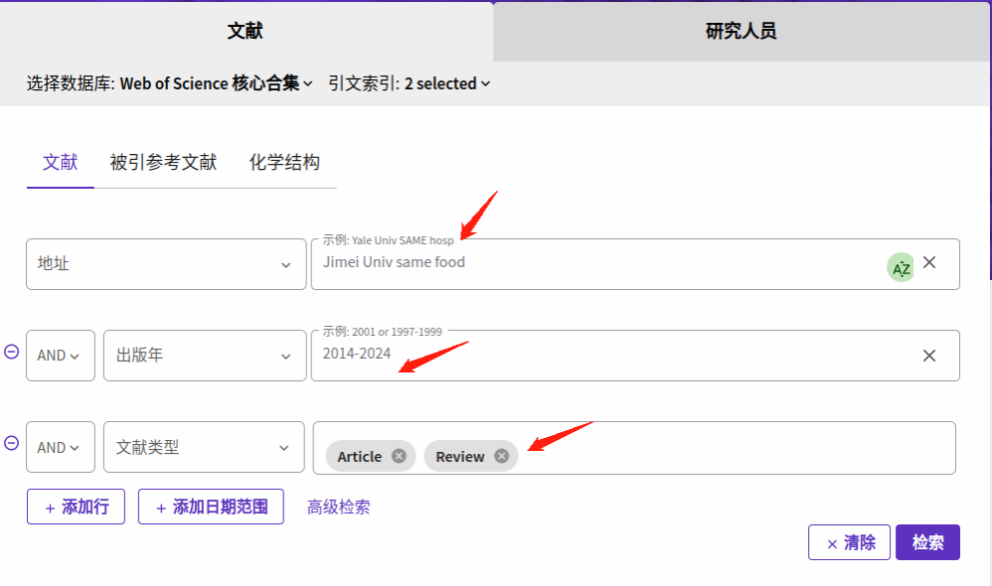The width and height of the screenshot is (992, 586).
Task: Remove the 文献类型 row with minus icon
Action: (x=11, y=443)
